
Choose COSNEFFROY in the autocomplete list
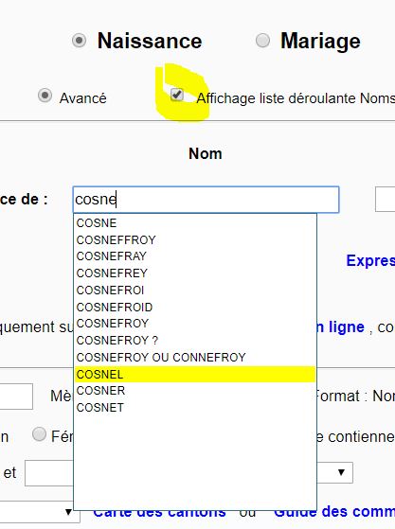195,239
